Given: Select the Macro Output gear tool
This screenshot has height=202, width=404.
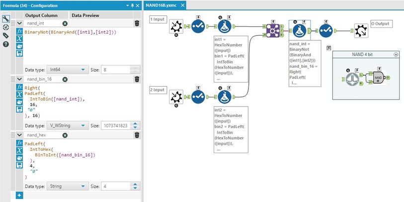Looking at the screenshot, I should [361, 31].
